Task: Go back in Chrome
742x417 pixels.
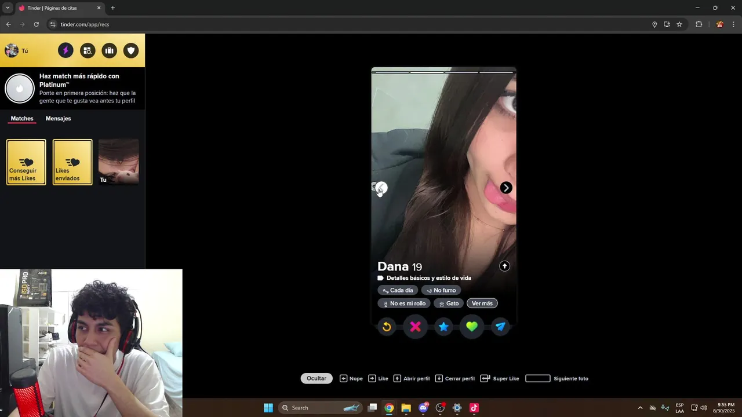Action: coord(8,24)
